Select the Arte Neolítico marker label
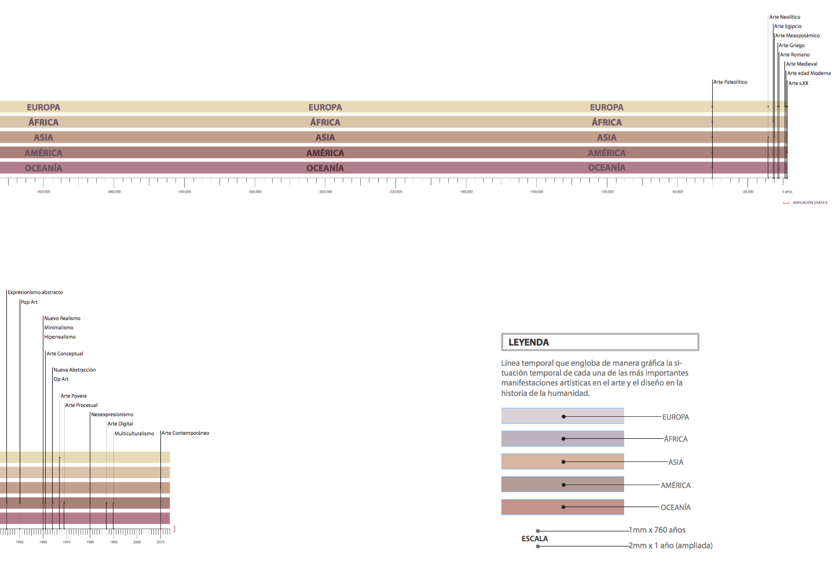This screenshot has width=832, height=572. [785, 17]
